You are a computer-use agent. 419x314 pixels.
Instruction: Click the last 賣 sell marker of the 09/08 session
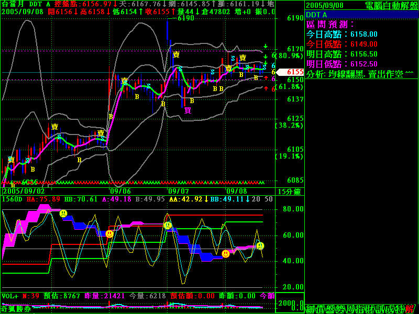(242, 58)
